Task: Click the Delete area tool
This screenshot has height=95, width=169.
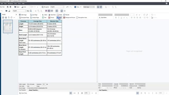Action: click(59, 15)
